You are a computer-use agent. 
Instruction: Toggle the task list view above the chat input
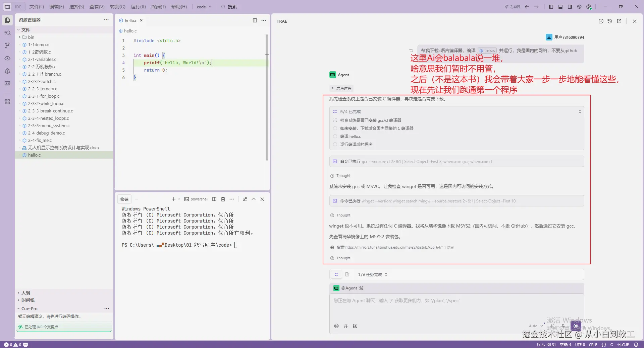(336, 274)
